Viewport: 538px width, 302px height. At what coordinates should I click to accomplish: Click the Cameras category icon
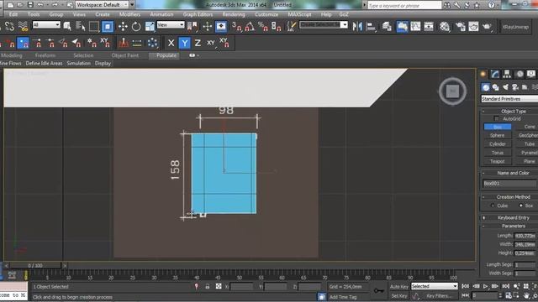515,87
